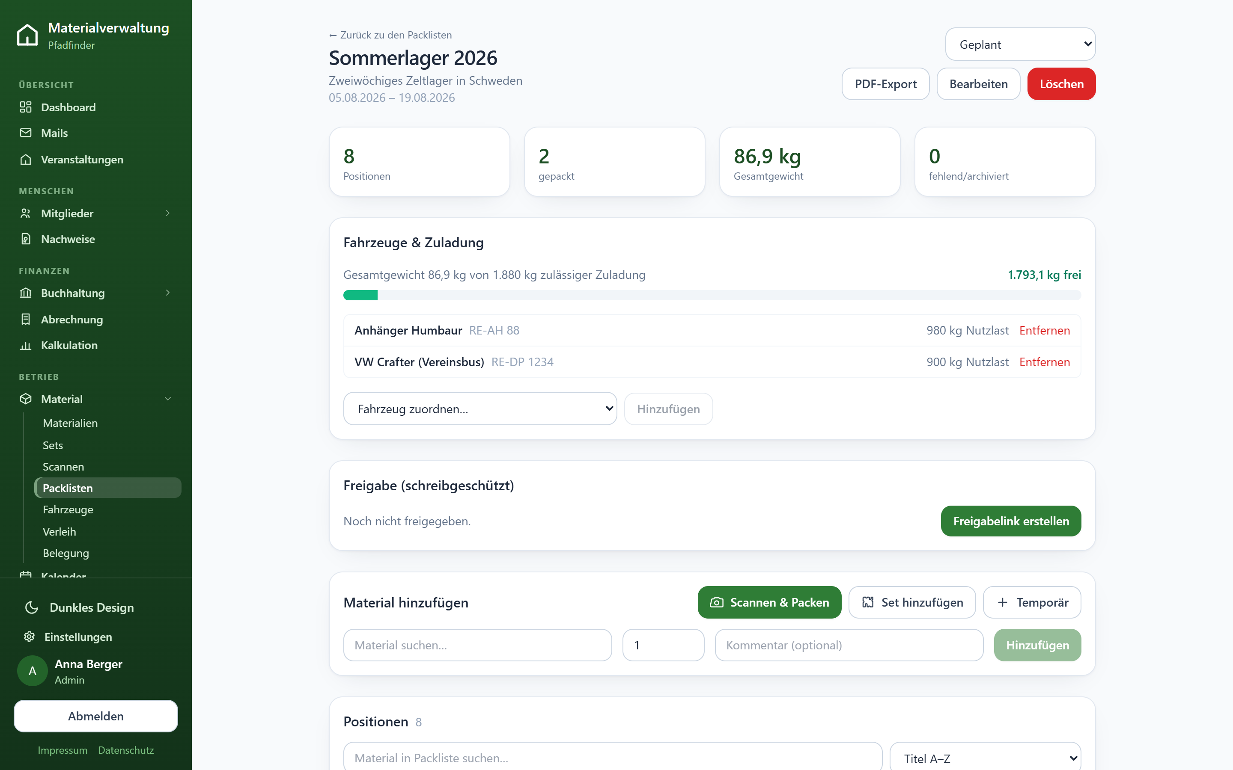Click the Einstellungen gear icon
Image resolution: width=1233 pixels, height=770 pixels.
(30, 637)
